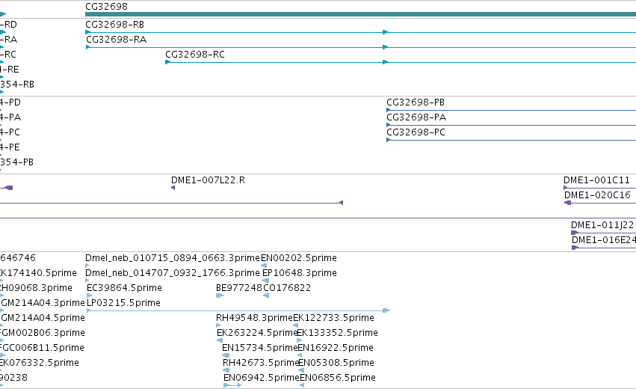Select BAC end DME1-007L22.R label
The width and height of the screenshot is (636, 389).
pos(208,180)
